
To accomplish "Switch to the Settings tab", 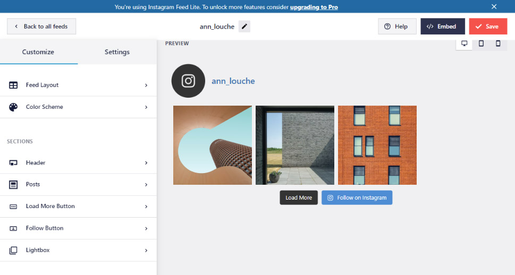I will pos(117,52).
